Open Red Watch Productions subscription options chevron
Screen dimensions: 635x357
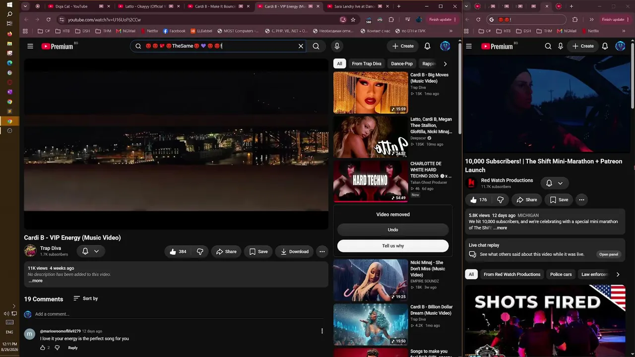[x=560, y=183]
